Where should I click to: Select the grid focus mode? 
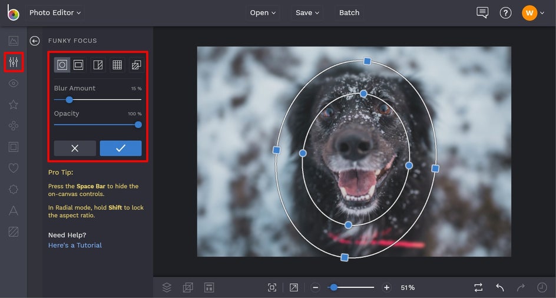117,65
